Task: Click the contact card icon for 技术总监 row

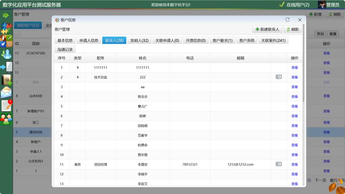Action: [x=279, y=77]
